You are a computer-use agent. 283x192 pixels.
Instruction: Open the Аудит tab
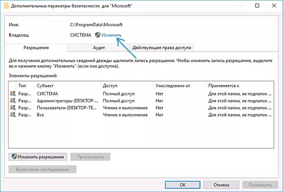pos(99,48)
